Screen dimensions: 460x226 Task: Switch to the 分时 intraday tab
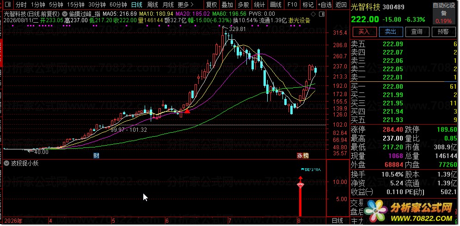pos(21,5)
